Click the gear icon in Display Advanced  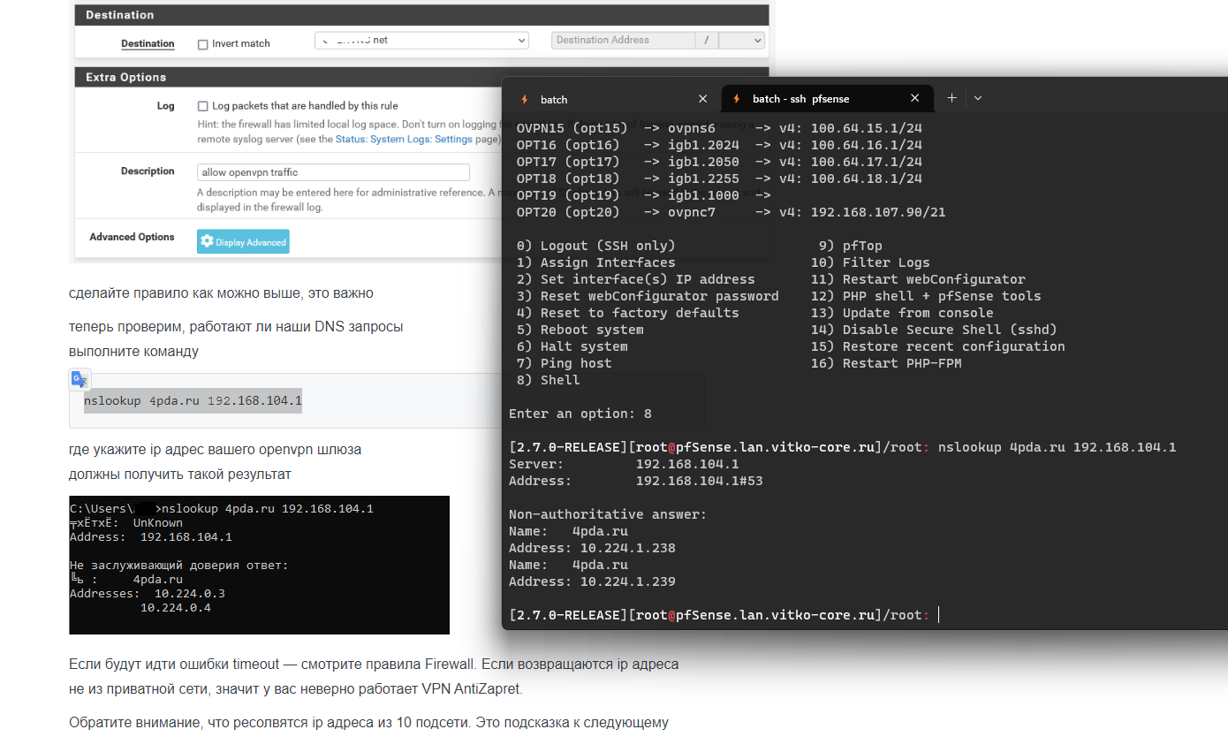coord(207,241)
